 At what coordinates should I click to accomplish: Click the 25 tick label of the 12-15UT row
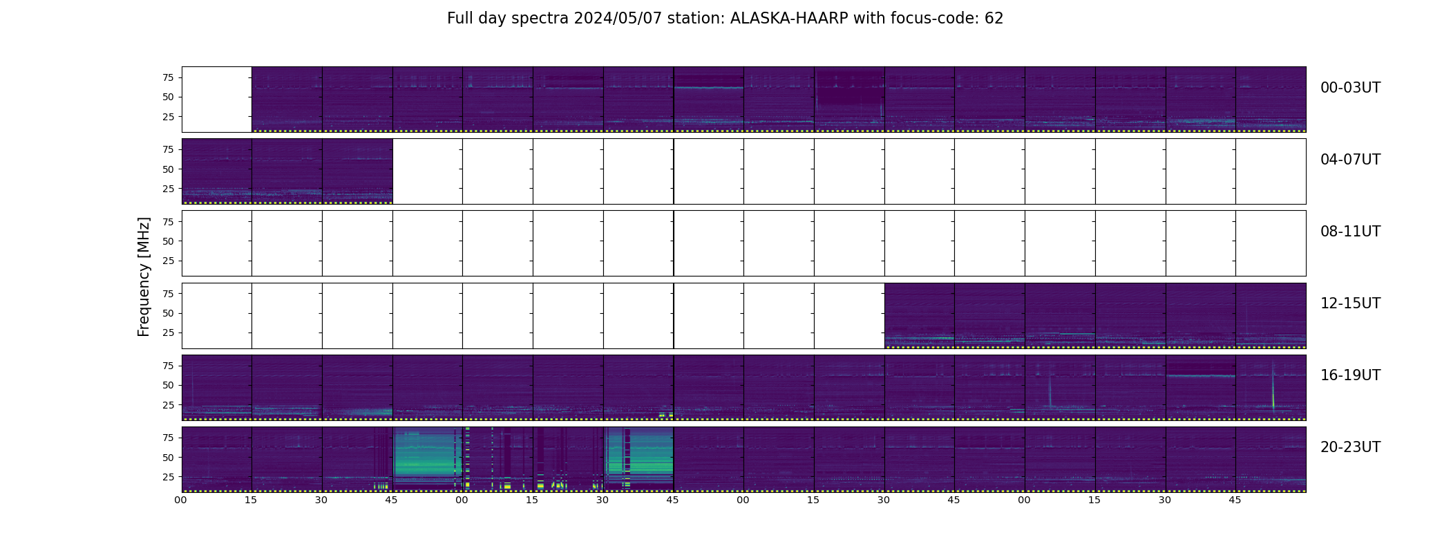click(x=168, y=332)
